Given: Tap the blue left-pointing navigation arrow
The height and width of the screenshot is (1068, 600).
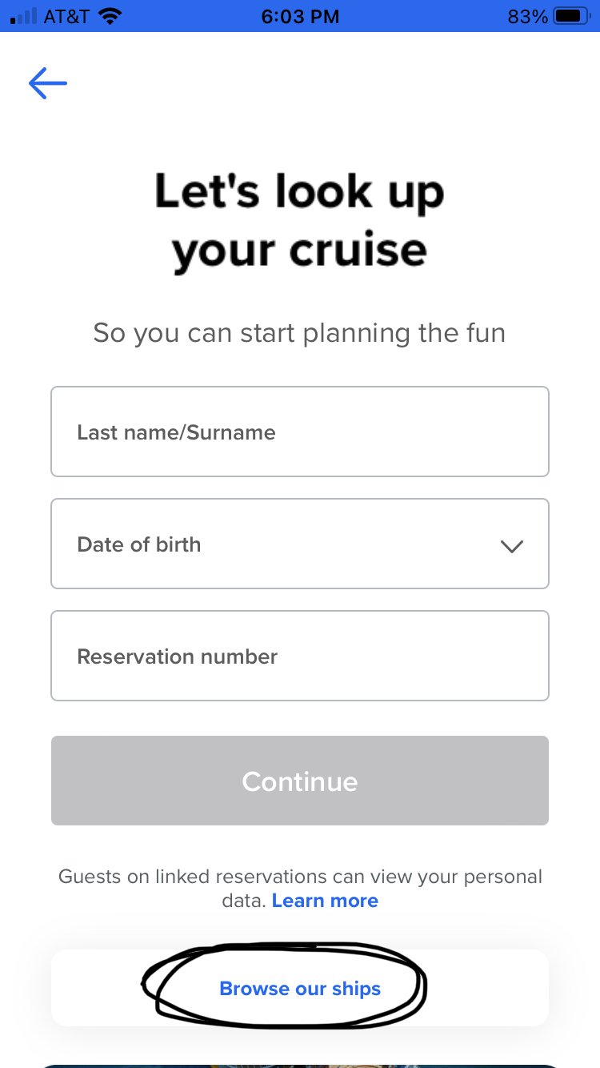Looking at the screenshot, I should tap(47, 83).
